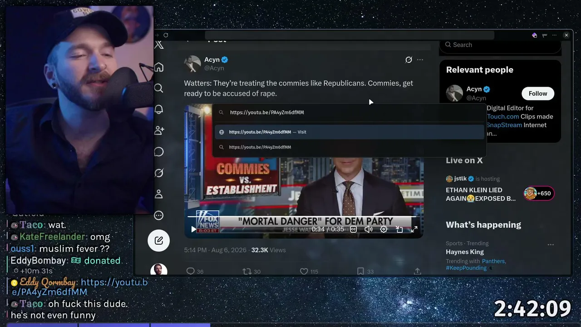Click the X Search field
Viewport: 581px width, 327px height.
500,45
